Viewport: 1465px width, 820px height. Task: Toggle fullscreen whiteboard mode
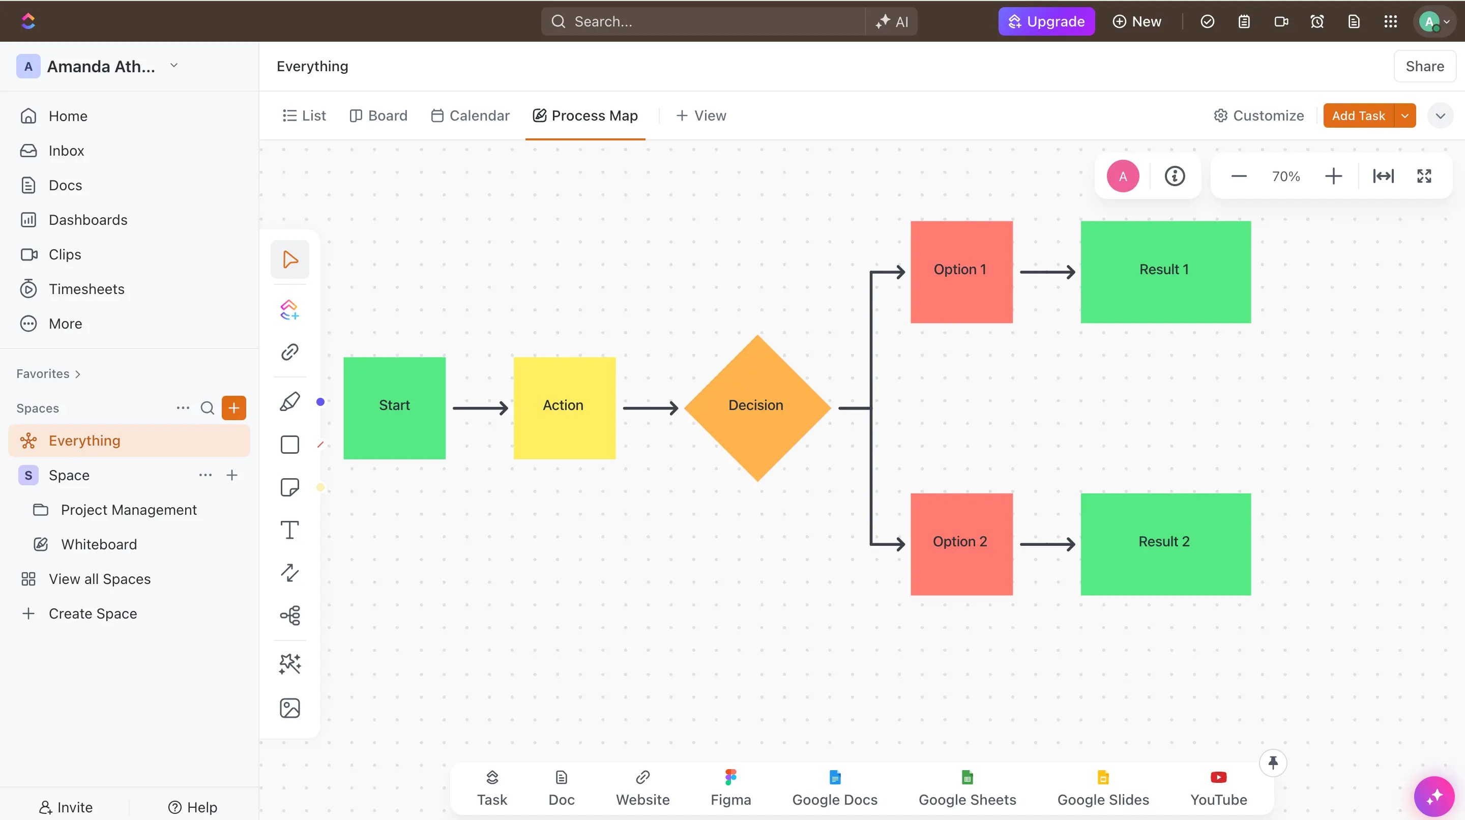[1424, 177]
